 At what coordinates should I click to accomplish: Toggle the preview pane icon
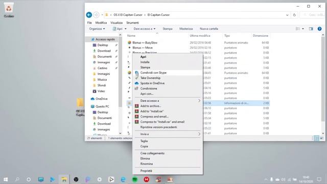coord(311,29)
